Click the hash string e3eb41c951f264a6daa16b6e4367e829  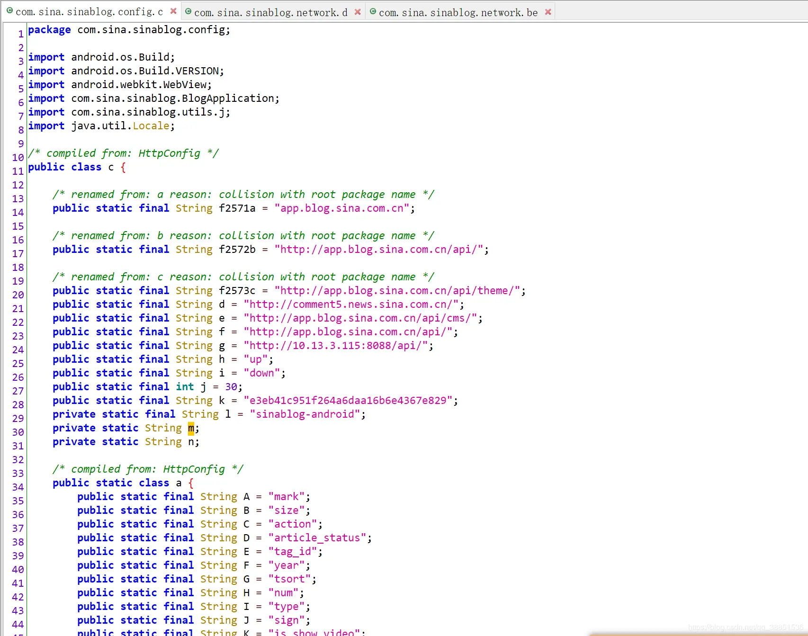[348, 401]
